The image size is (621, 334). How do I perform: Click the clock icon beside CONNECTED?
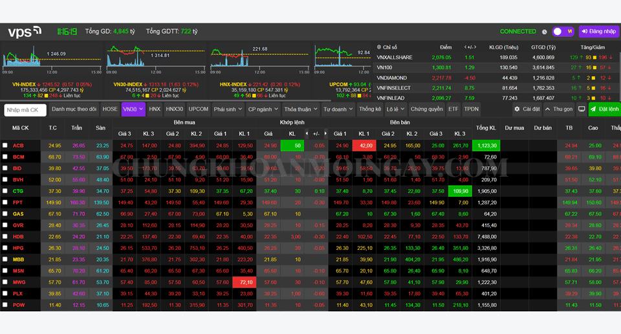(x=544, y=32)
